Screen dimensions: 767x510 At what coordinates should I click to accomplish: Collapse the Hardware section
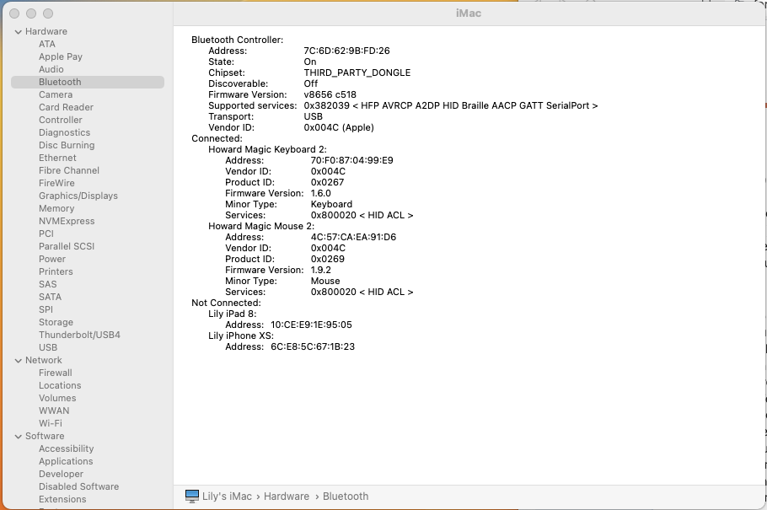(19, 30)
